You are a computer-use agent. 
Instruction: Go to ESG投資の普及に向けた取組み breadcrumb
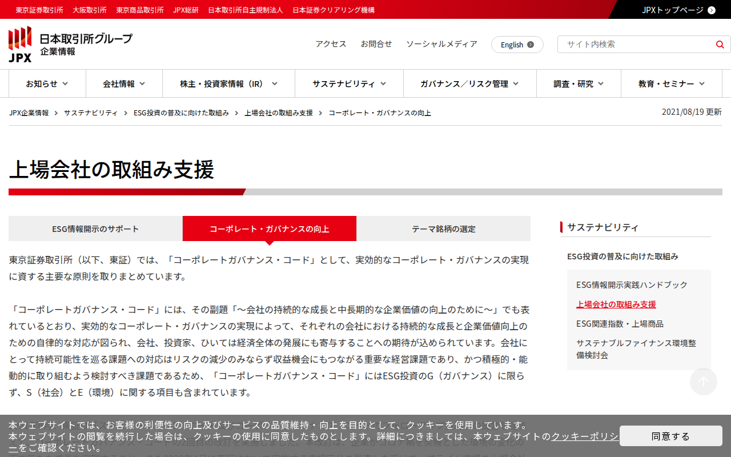pyautogui.click(x=181, y=113)
